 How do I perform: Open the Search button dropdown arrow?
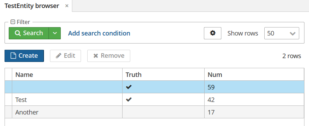[55, 33]
